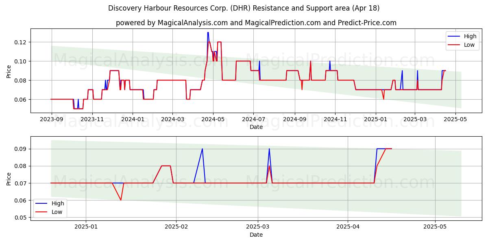Image resolution: width=488 pixels, height=244 pixels.
Task: Click top chart y-axis value '0.08'
Action: click(21, 81)
